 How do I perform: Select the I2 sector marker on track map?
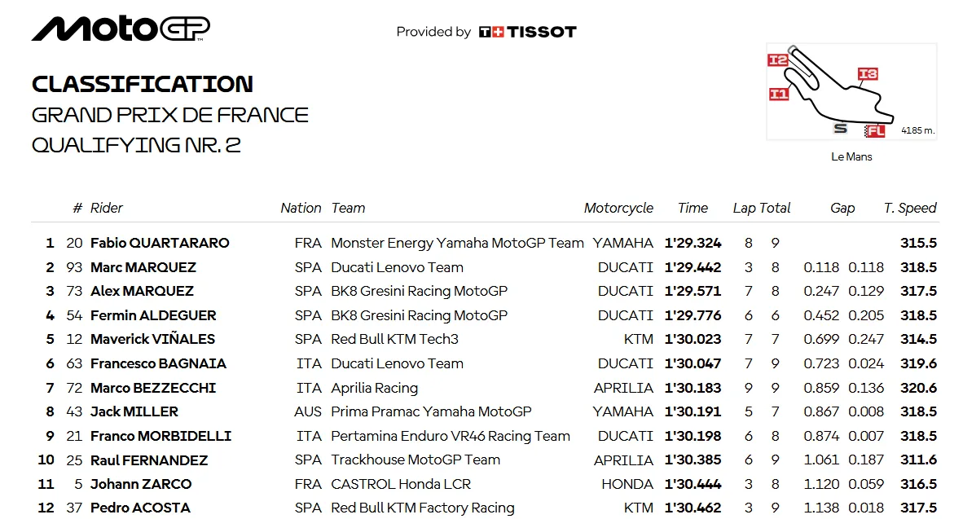click(x=777, y=59)
